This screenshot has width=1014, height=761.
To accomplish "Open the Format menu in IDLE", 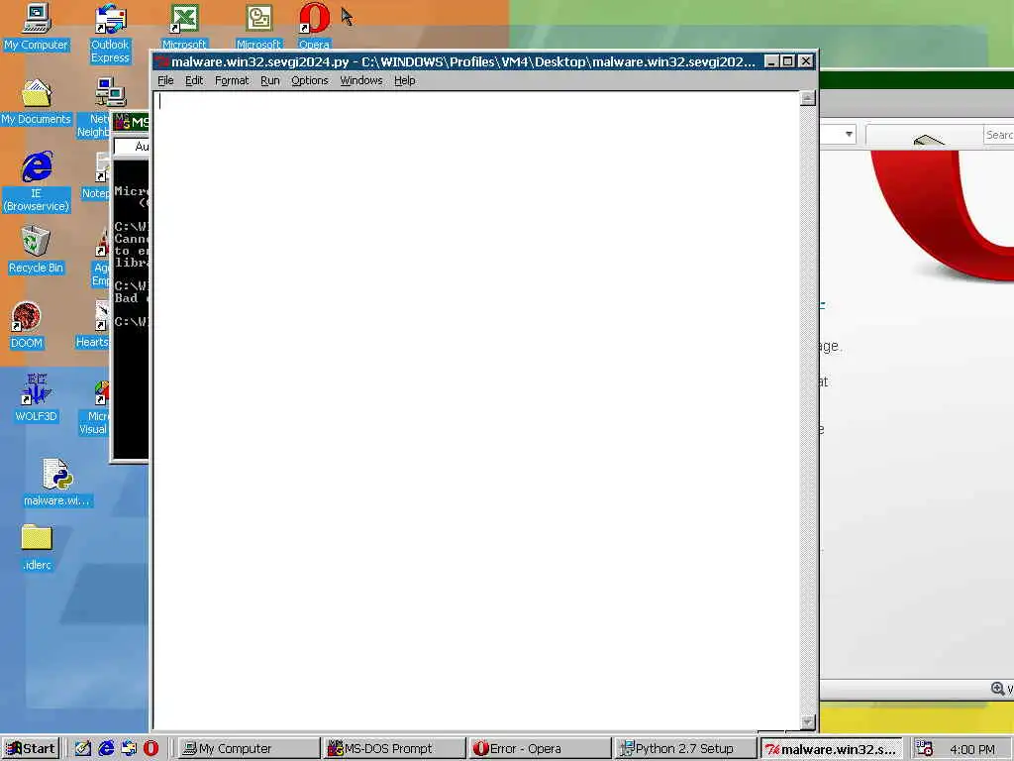I will (232, 81).
